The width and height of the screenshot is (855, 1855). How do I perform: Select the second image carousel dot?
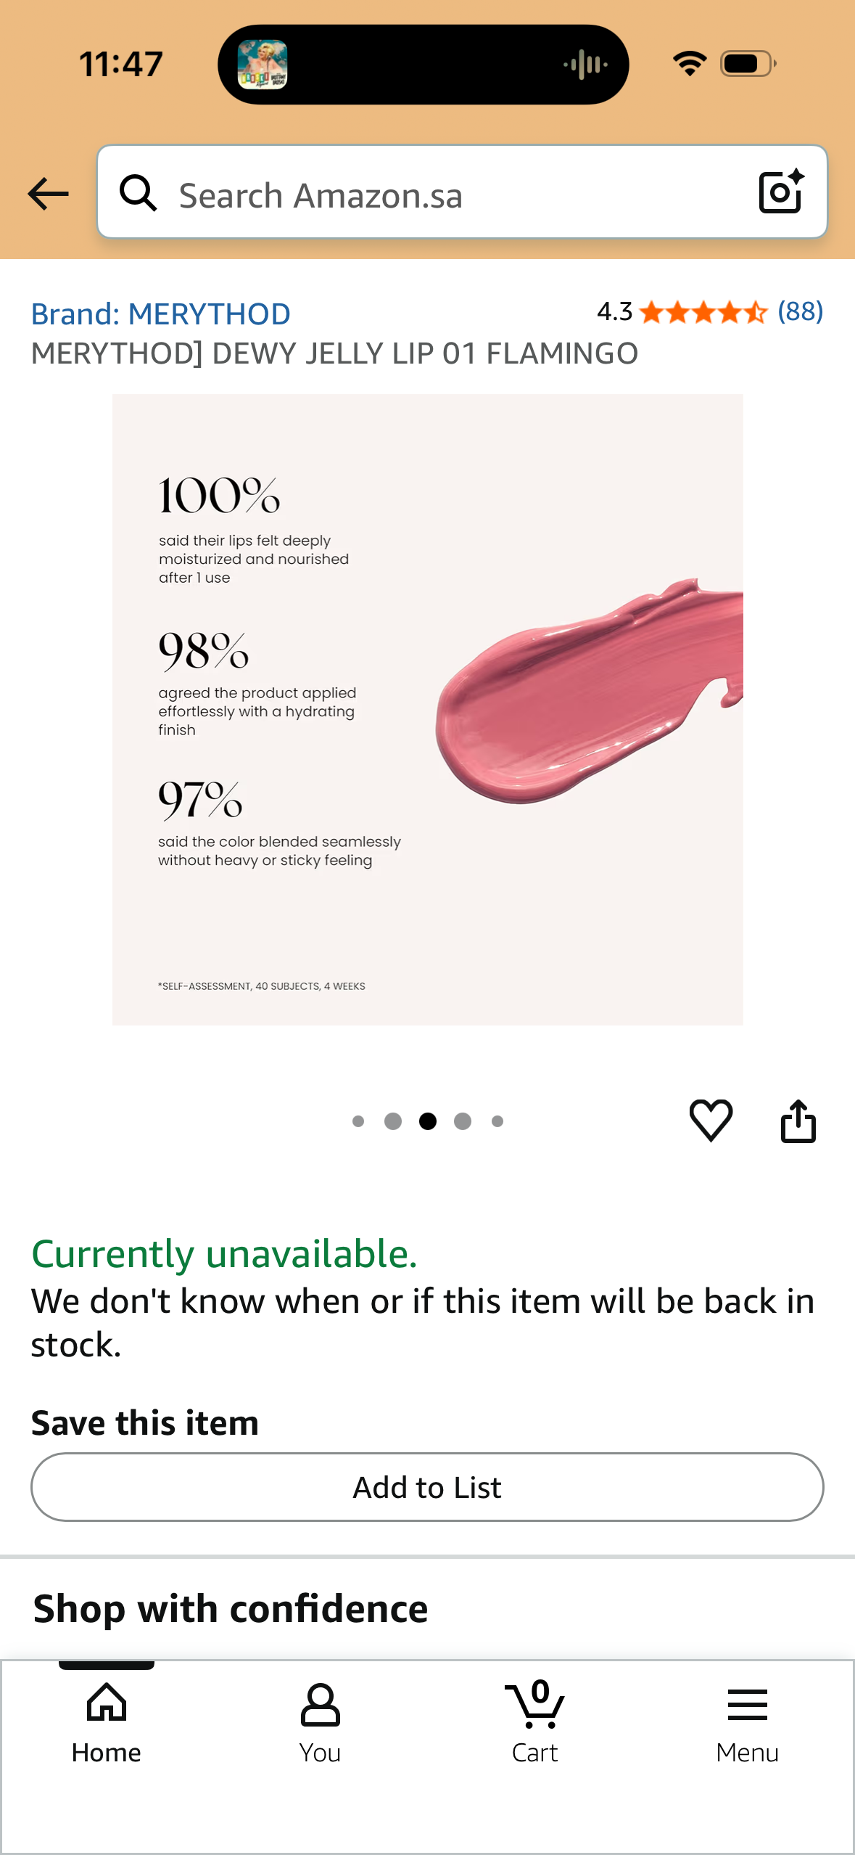(x=393, y=1121)
